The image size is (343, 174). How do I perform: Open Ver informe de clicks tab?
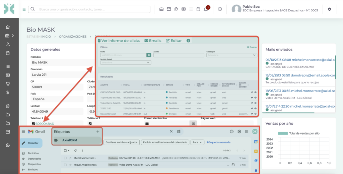click(119, 40)
